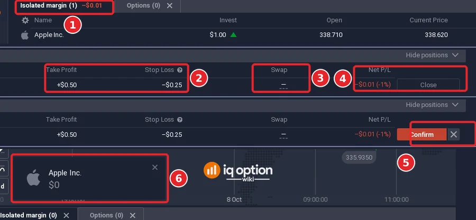Click the $0 amount in the notification

[x=54, y=185]
